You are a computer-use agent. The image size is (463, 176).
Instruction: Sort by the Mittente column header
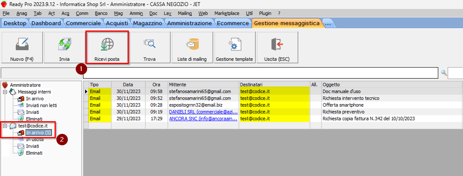click(203, 84)
